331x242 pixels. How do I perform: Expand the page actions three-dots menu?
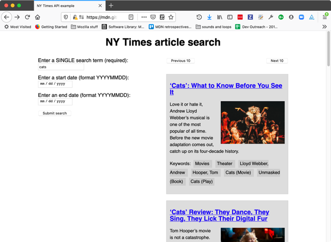144,17
